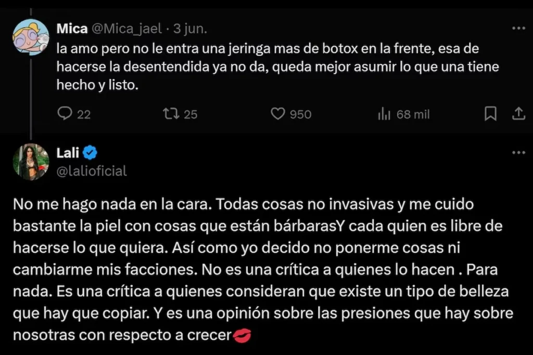Click the Lali display name

66,153
